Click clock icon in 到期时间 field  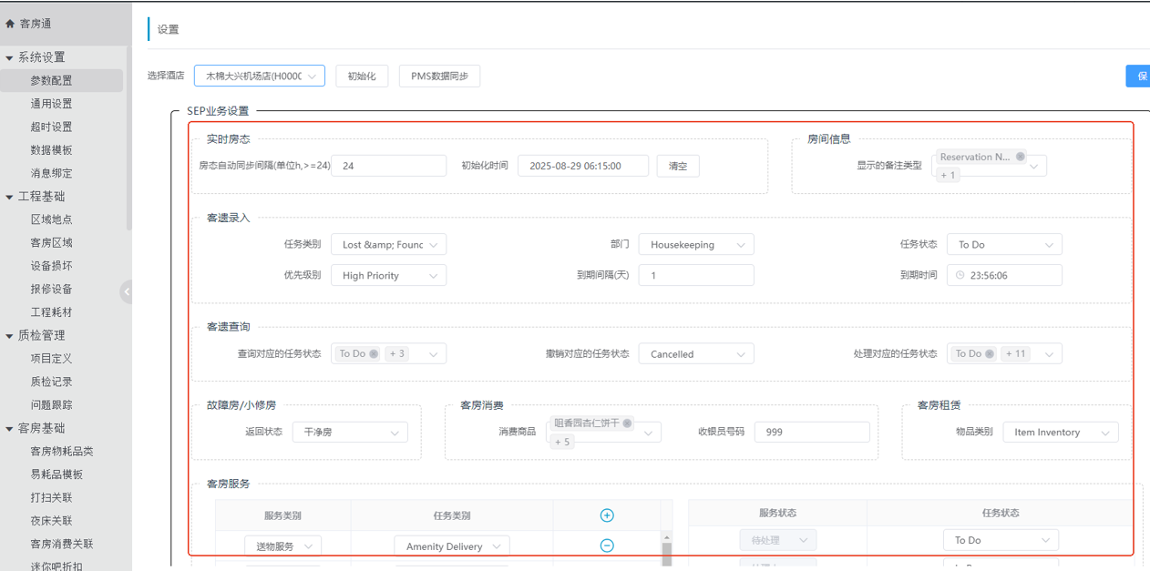pyautogui.click(x=960, y=275)
